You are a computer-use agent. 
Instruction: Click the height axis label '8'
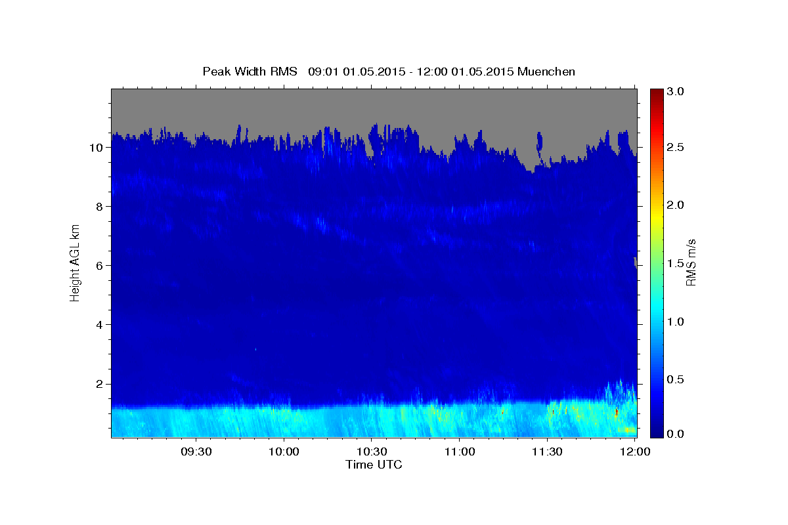point(100,206)
